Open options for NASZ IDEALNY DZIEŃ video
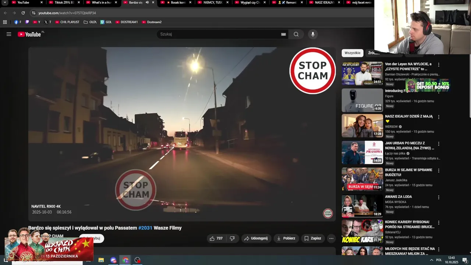This screenshot has height=265, width=471. [439, 117]
